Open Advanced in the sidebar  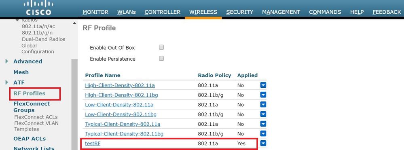tap(27, 61)
